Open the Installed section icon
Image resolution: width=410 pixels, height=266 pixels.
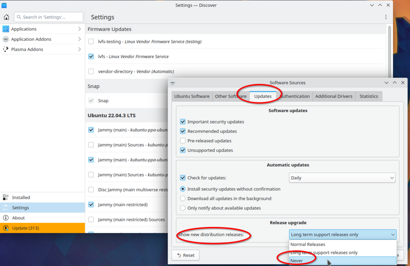6,197
